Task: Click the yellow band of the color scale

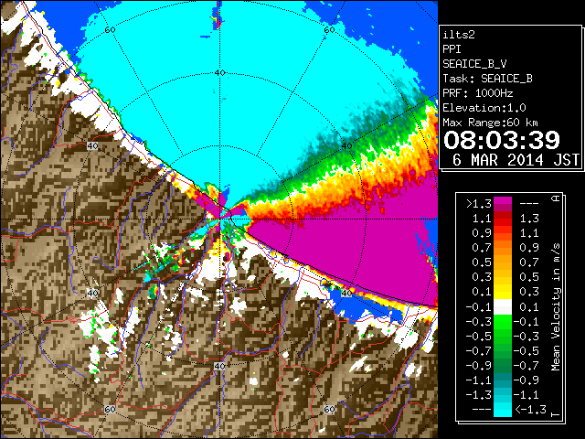Action: point(503,291)
